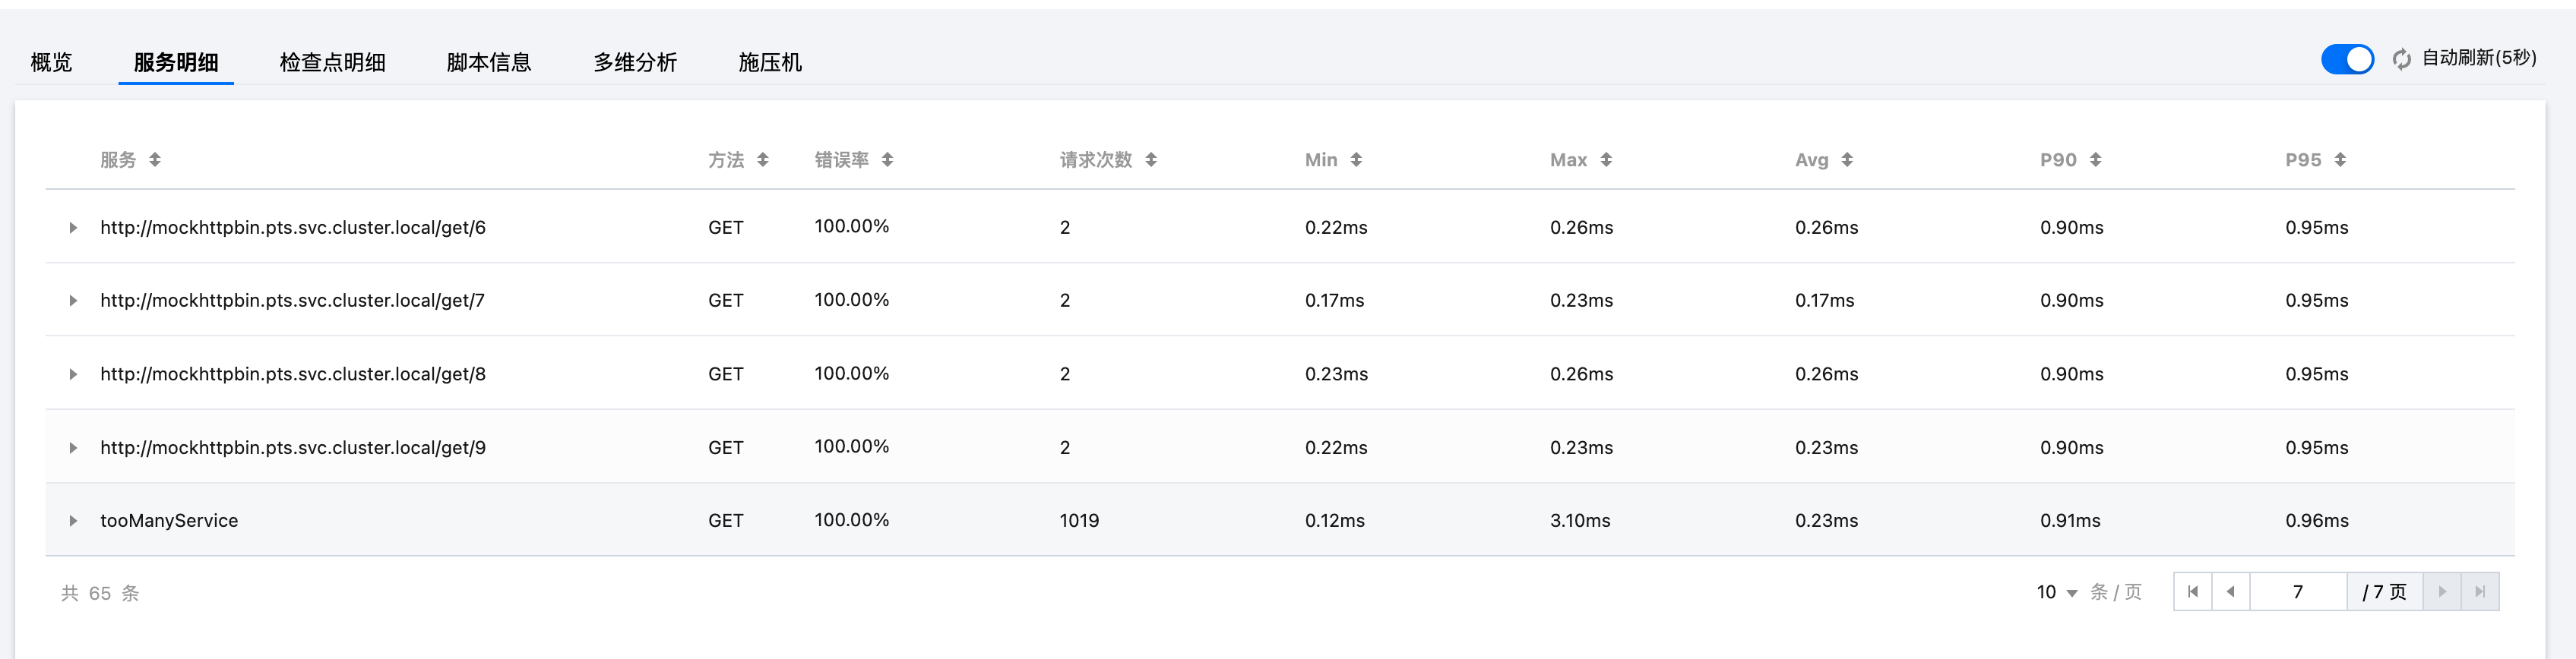
Task: Sort by 错误率 column icon
Action: [887, 159]
